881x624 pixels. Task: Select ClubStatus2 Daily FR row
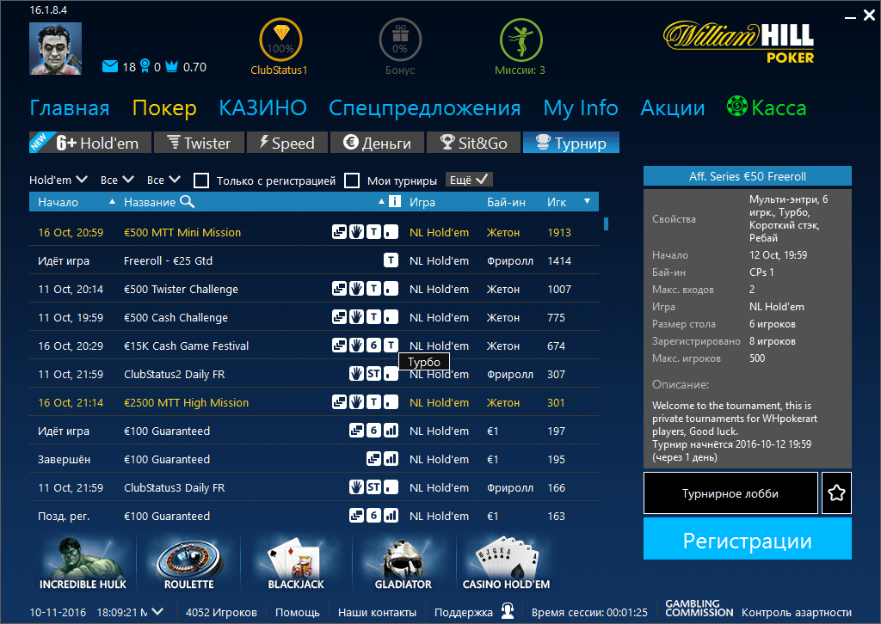313,374
